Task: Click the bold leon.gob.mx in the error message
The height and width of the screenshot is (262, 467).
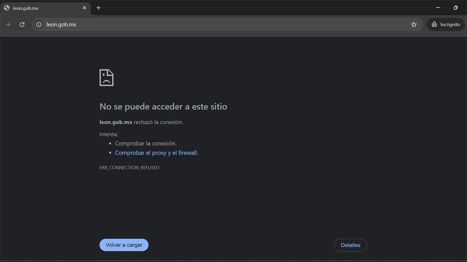Action: [116, 122]
